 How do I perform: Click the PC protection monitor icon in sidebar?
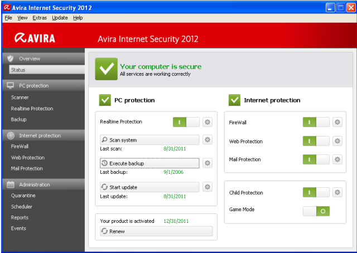point(10,86)
